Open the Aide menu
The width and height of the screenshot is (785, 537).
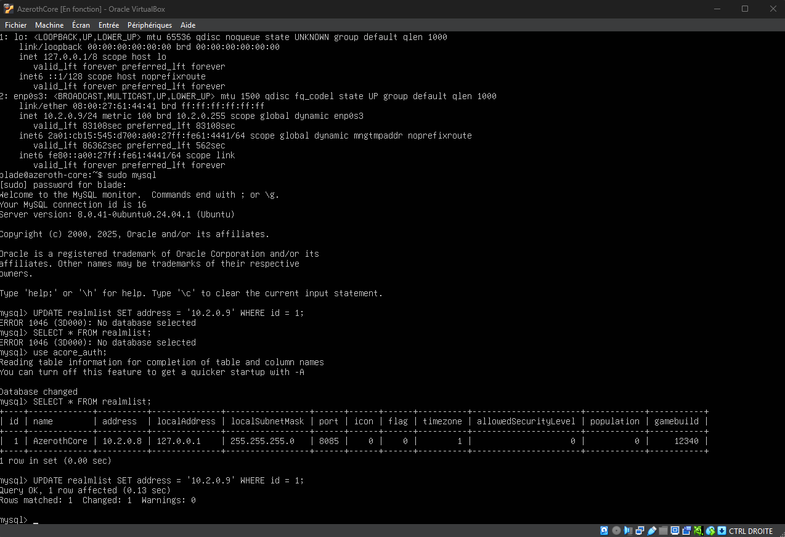point(188,25)
